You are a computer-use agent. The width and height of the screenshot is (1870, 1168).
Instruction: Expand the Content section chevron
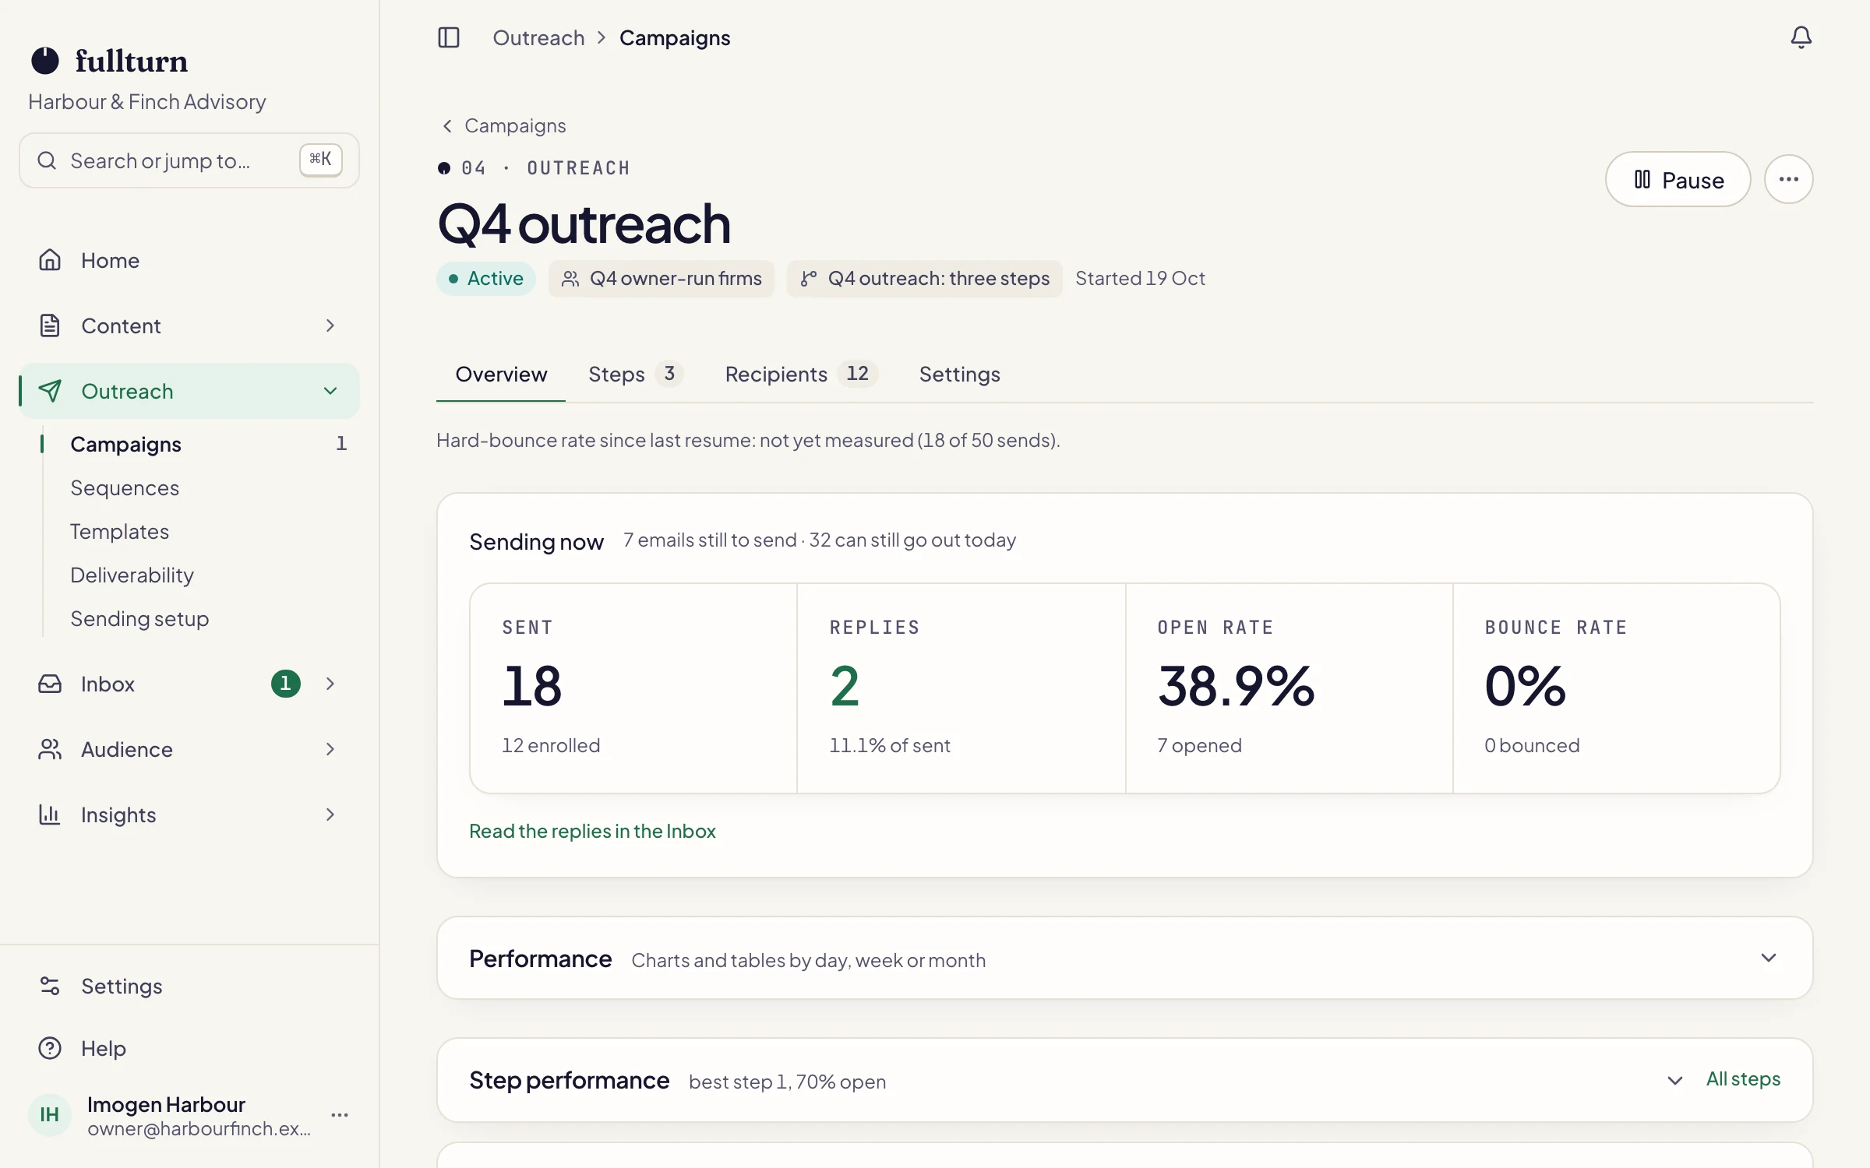coord(330,325)
